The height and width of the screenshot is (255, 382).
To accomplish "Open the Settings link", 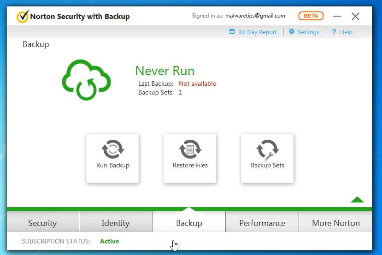I will [x=308, y=32].
